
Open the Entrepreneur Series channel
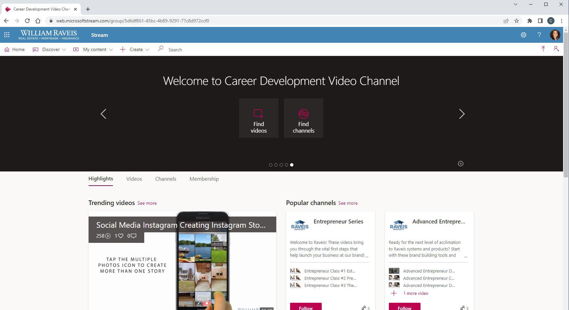click(339, 221)
